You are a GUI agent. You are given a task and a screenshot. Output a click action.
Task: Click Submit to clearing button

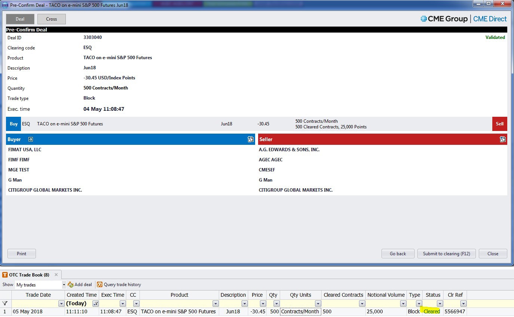(446, 254)
